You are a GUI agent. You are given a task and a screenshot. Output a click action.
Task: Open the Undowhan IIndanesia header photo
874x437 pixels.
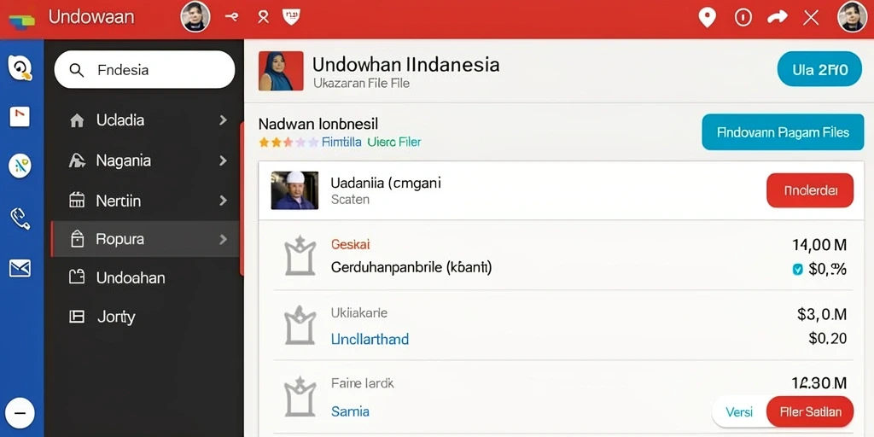coord(281,72)
